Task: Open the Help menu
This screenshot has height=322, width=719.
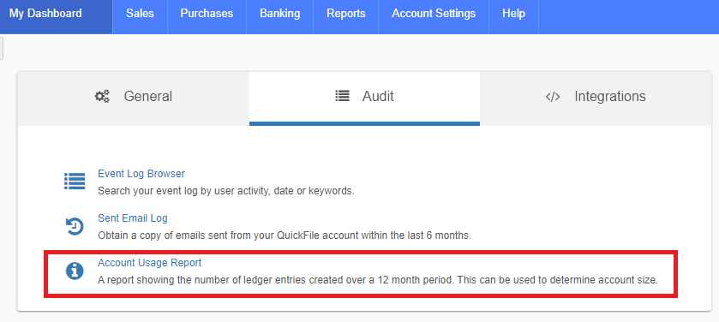Action: click(x=513, y=14)
